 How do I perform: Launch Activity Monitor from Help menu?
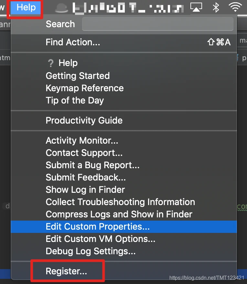tap(82, 140)
